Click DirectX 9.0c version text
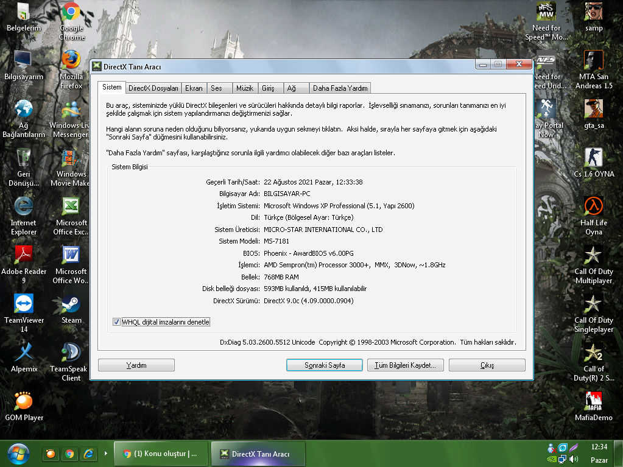The width and height of the screenshot is (623, 467). click(x=309, y=301)
